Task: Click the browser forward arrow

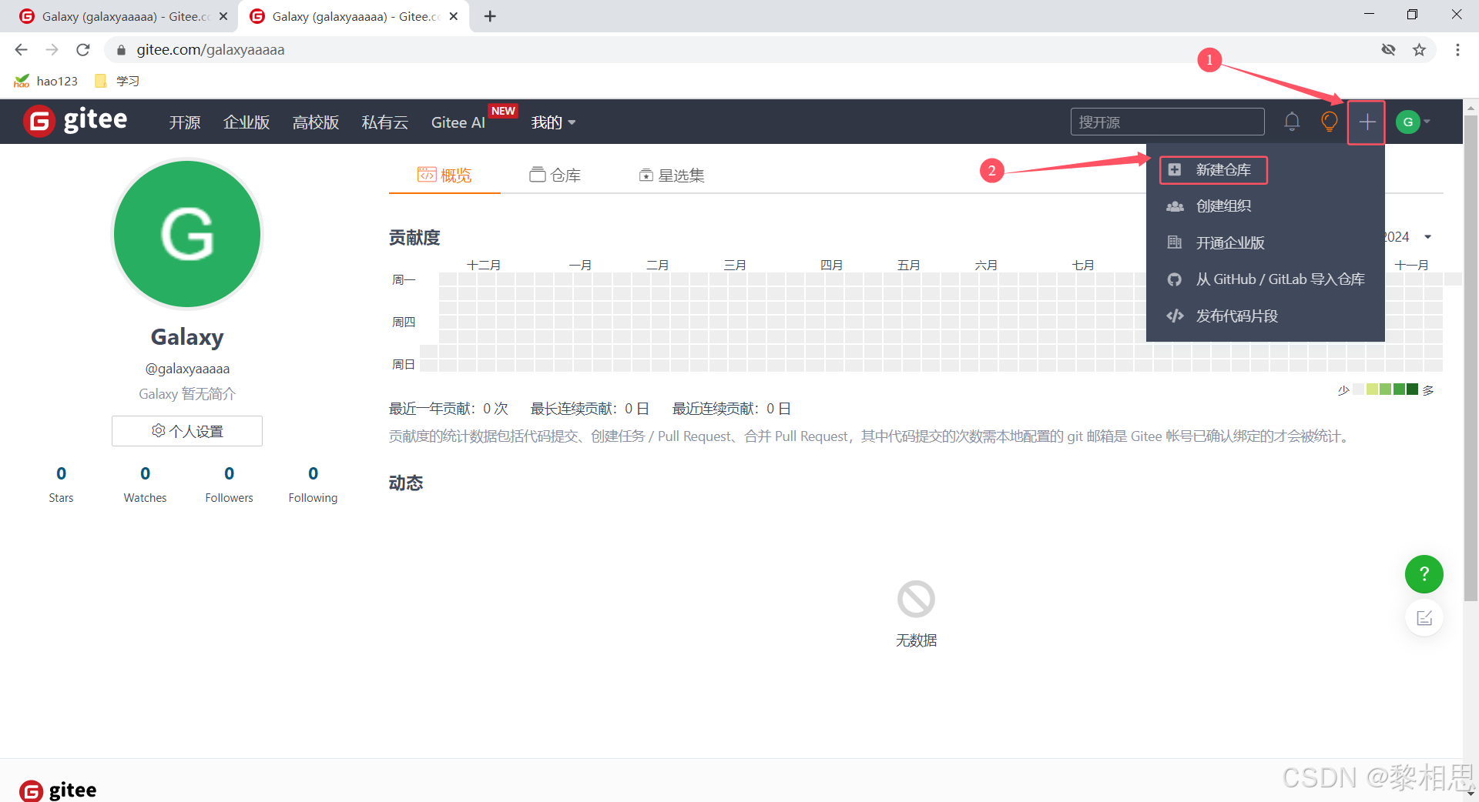Action: click(x=52, y=50)
